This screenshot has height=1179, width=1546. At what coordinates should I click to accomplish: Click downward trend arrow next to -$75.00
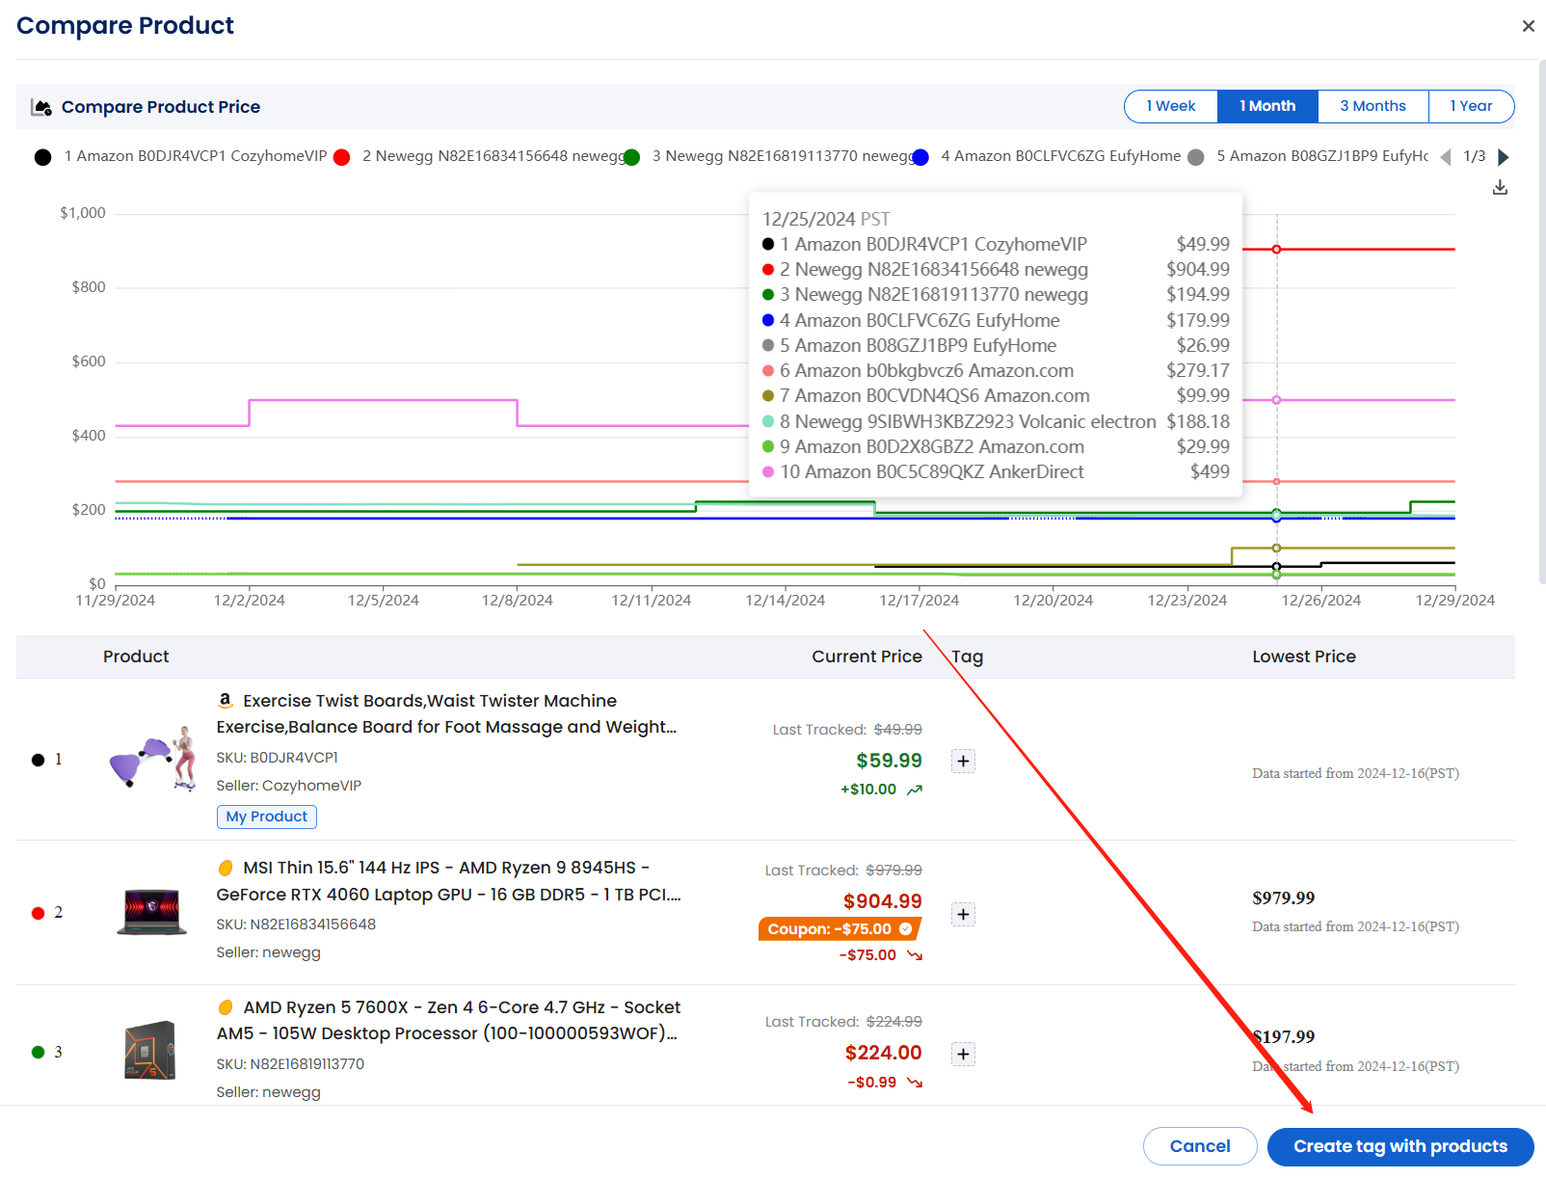click(915, 955)
